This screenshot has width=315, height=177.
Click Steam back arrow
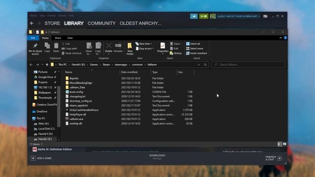tap(31, 23)
